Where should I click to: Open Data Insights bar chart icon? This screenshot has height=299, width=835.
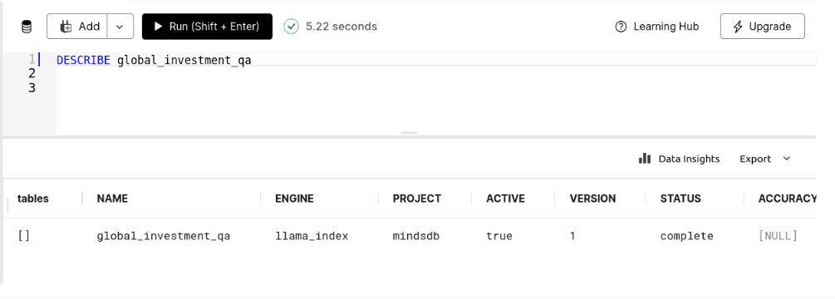(x=645, y=159)
